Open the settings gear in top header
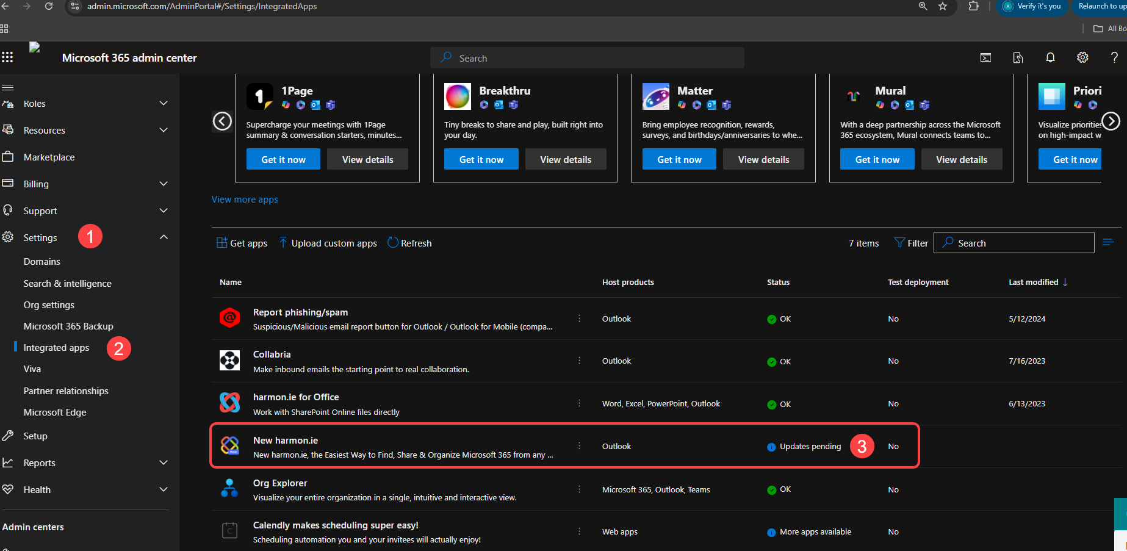This screenshot has width=1127, height=551. pyautogui.click(x=1082, y=57)
